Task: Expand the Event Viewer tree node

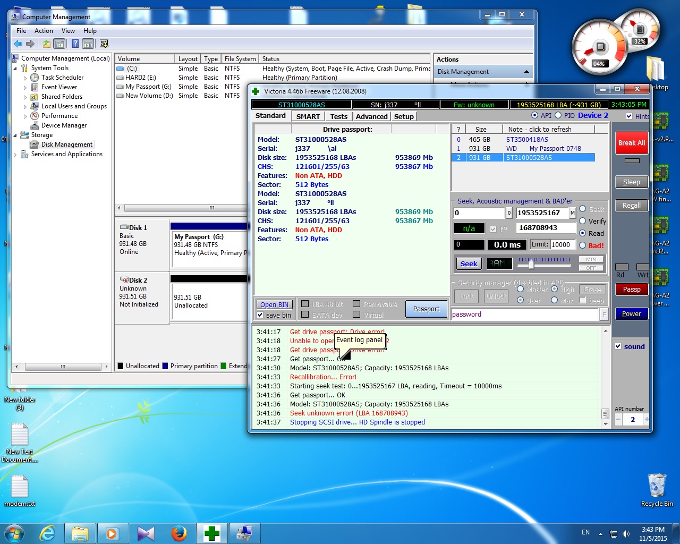Action: click(25, 88)
